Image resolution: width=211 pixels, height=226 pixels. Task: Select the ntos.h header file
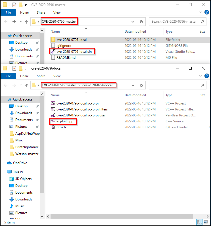point(61,127)
